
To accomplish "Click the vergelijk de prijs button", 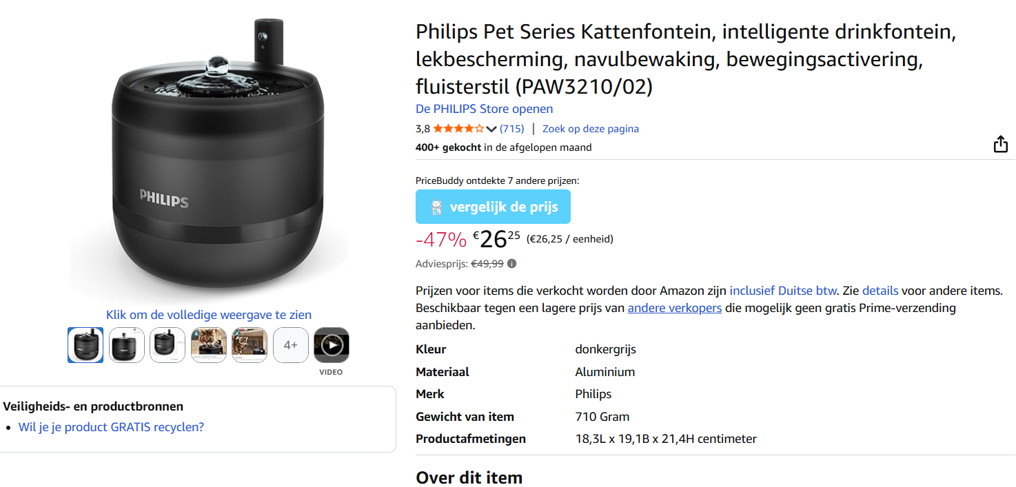I will (x=493, y=206).
